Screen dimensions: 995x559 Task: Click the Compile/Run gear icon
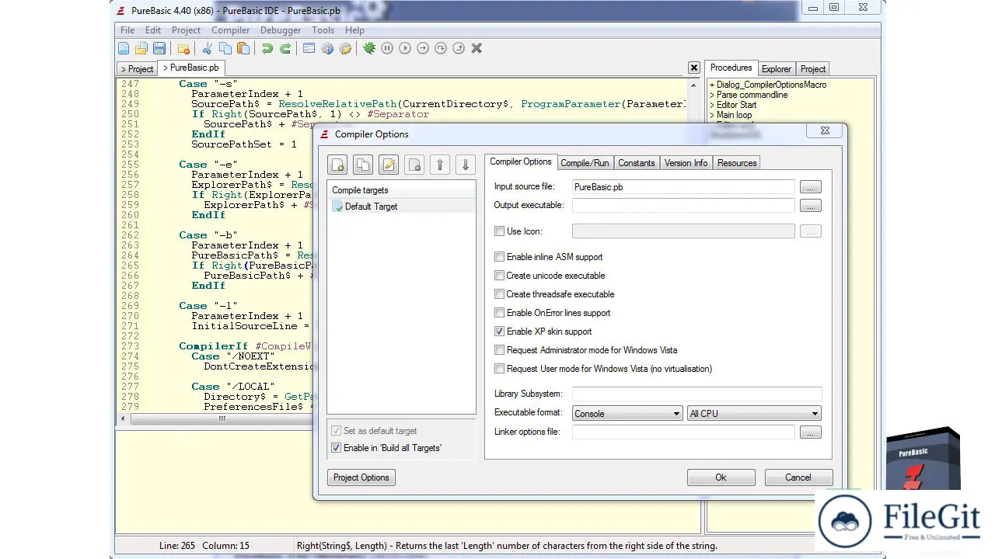(x=327, y=48)
